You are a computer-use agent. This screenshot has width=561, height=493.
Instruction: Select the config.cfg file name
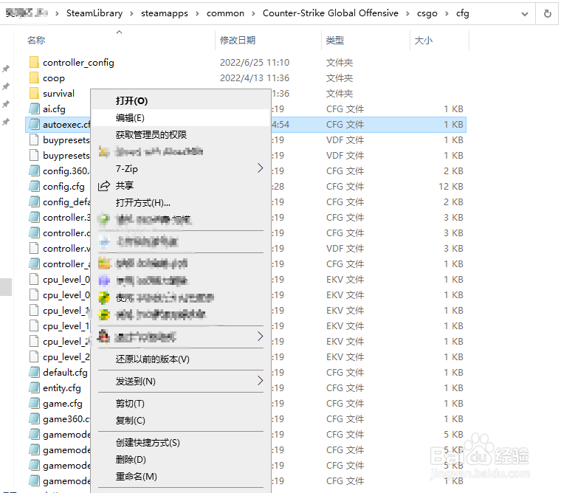click(63, 187)
